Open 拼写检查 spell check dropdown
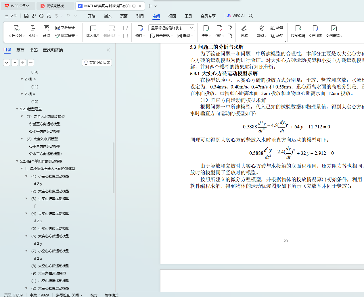This screenshot has height=297, width=364. (67, 36)
